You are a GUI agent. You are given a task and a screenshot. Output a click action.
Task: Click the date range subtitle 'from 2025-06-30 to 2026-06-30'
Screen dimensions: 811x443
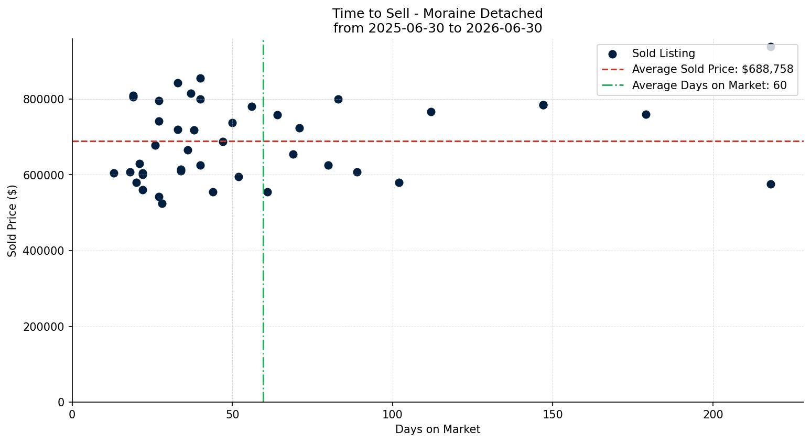[437, 28]
